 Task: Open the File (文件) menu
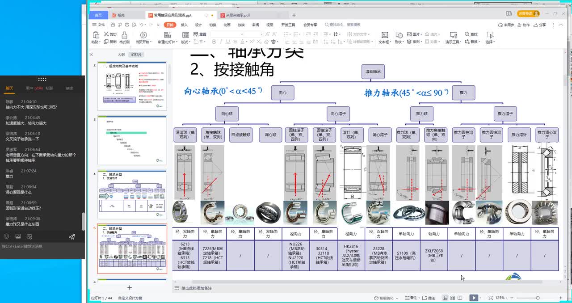(99, 25)
